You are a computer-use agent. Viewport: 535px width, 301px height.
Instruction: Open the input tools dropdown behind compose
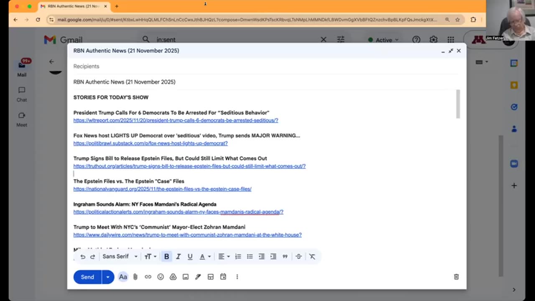click(481, 62)
